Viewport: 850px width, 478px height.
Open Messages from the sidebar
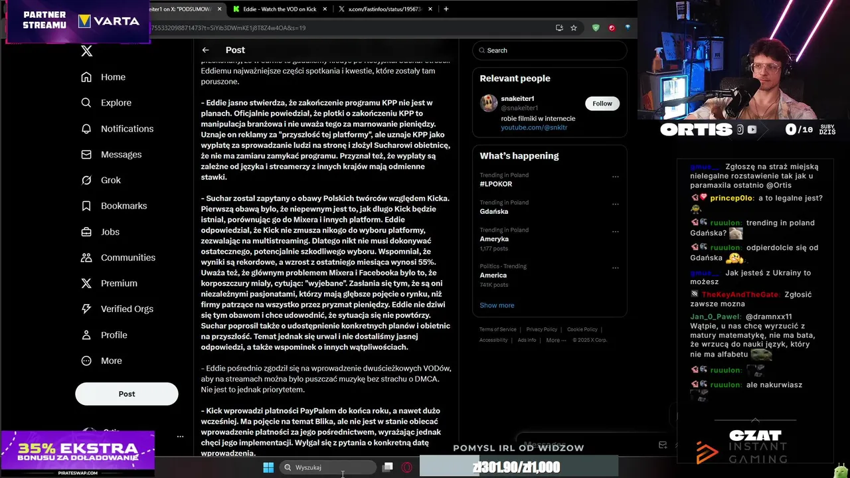(x=111, y=154)
